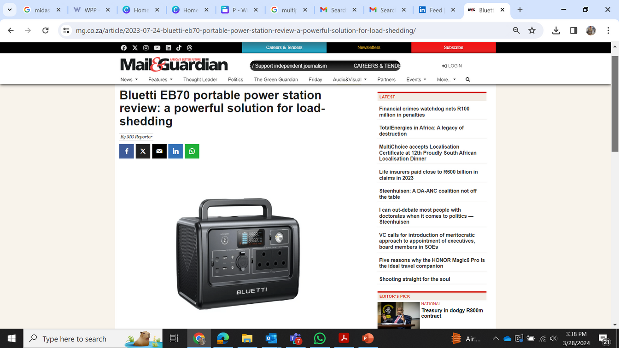619x348 pixels.
Task: Open PowerPoint from taskbar
Action: [368, 339]
